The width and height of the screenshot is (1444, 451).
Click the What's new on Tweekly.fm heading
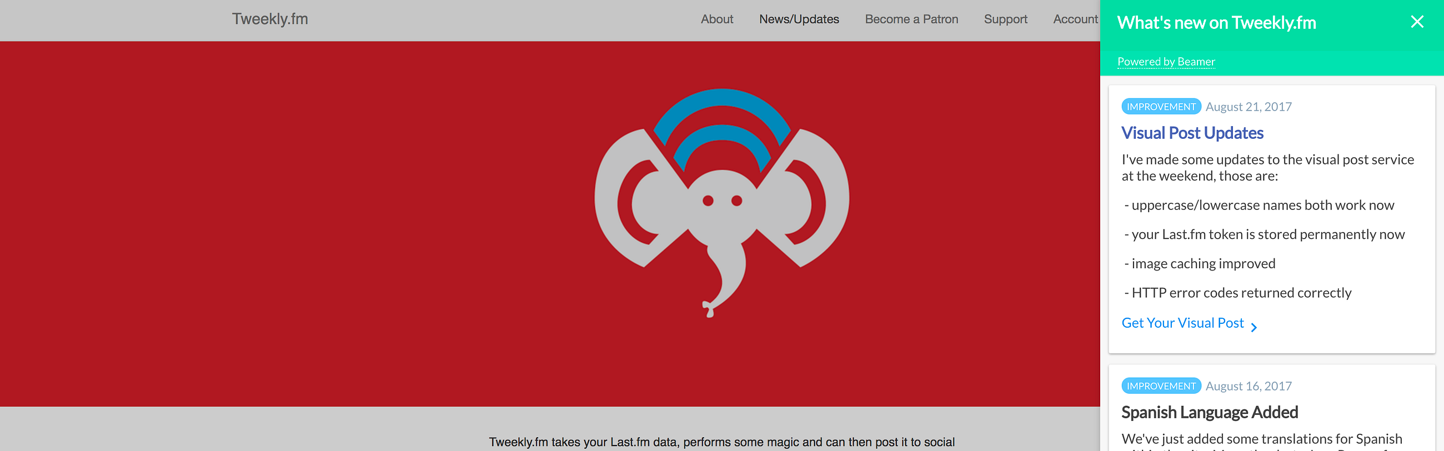click(x=1216, y=22)
